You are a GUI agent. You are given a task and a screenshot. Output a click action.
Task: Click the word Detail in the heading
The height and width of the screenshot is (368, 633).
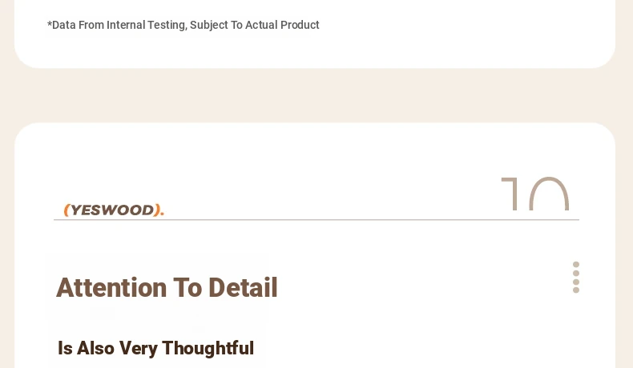pos(243,288)
